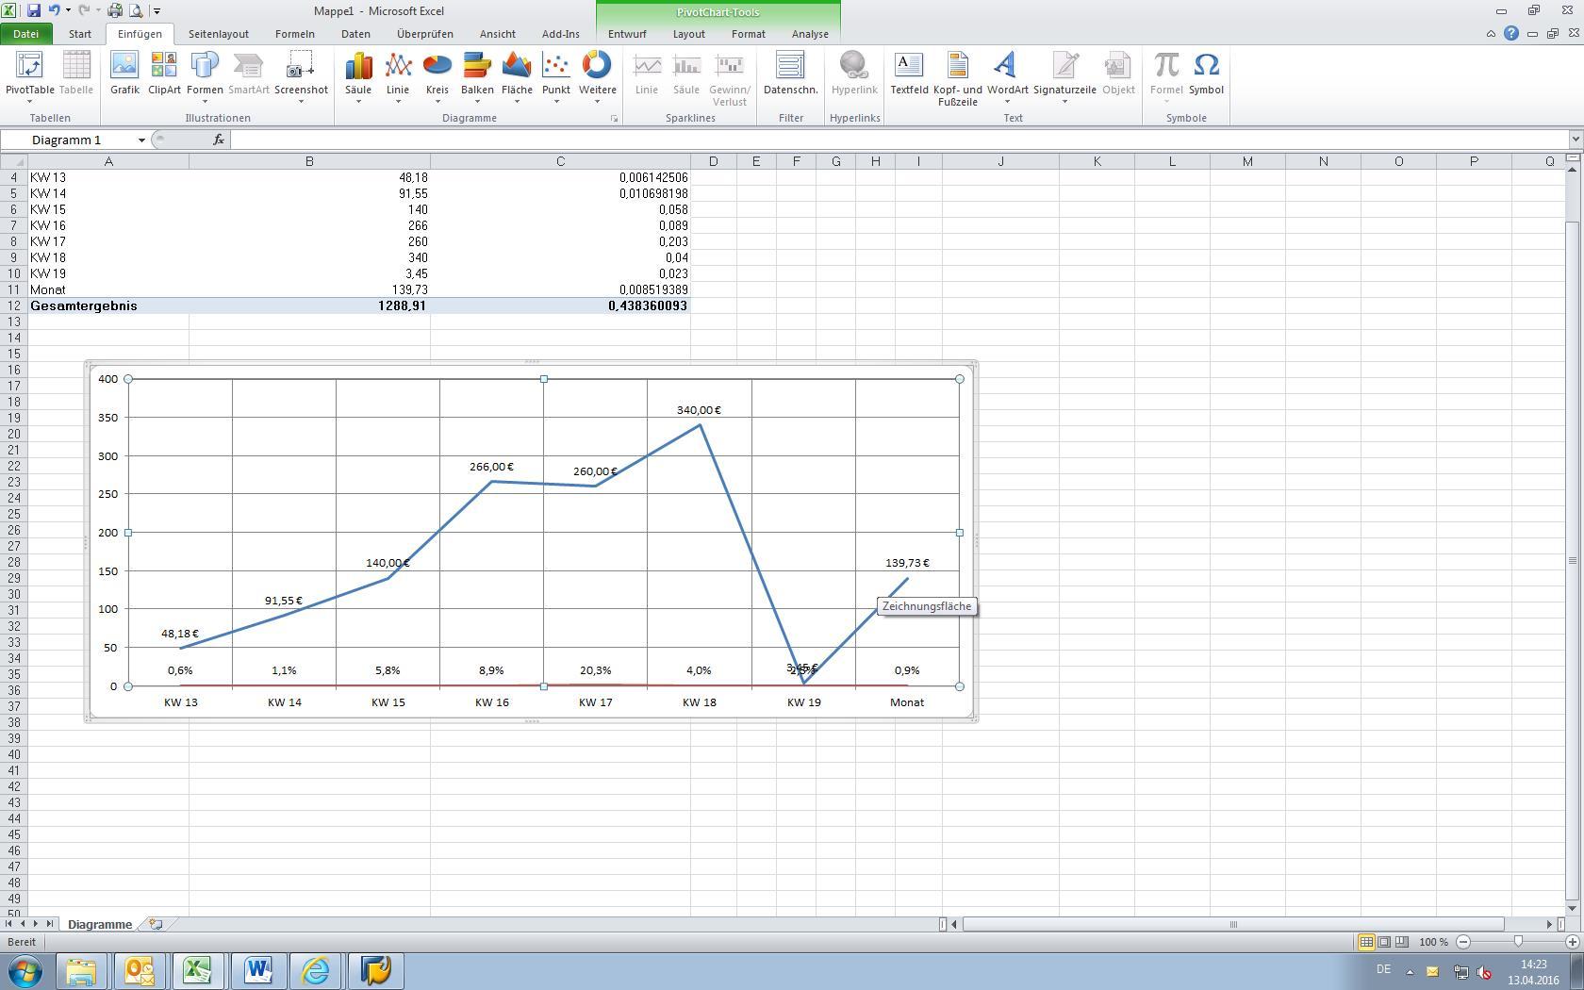This screenshot has width=1584, height=990.
Task: Switch to the Seitenlayout tab
Action: coord(219,33)
